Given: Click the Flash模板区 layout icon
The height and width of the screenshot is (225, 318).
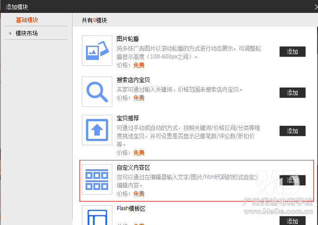Looking at the screenshot, I should coord(97,215).
